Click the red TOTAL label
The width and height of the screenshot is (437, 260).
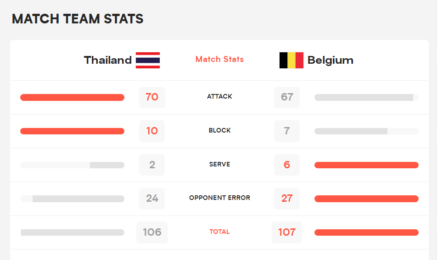pos(219,232)
